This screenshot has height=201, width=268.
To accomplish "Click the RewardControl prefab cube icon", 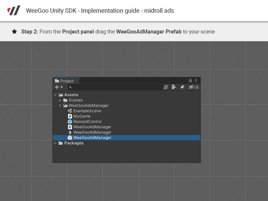I will [x=70, y=122].
